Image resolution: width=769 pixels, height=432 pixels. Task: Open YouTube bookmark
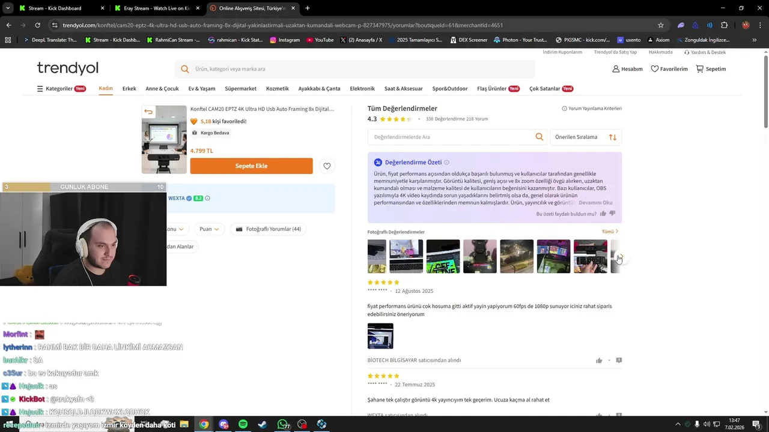click(x=320, y=40)
